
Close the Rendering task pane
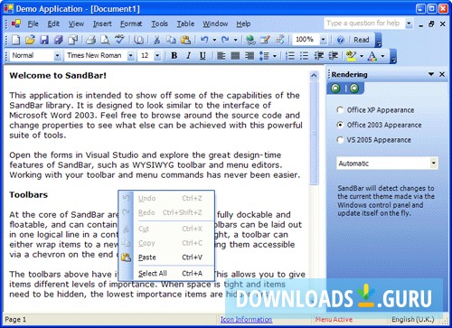tap(442, 74)
